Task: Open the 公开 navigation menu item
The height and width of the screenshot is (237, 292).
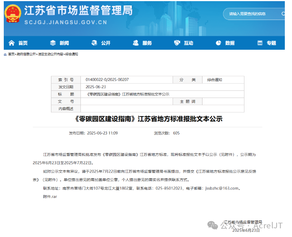Action: pyautogui.click(x=106, y=43)
